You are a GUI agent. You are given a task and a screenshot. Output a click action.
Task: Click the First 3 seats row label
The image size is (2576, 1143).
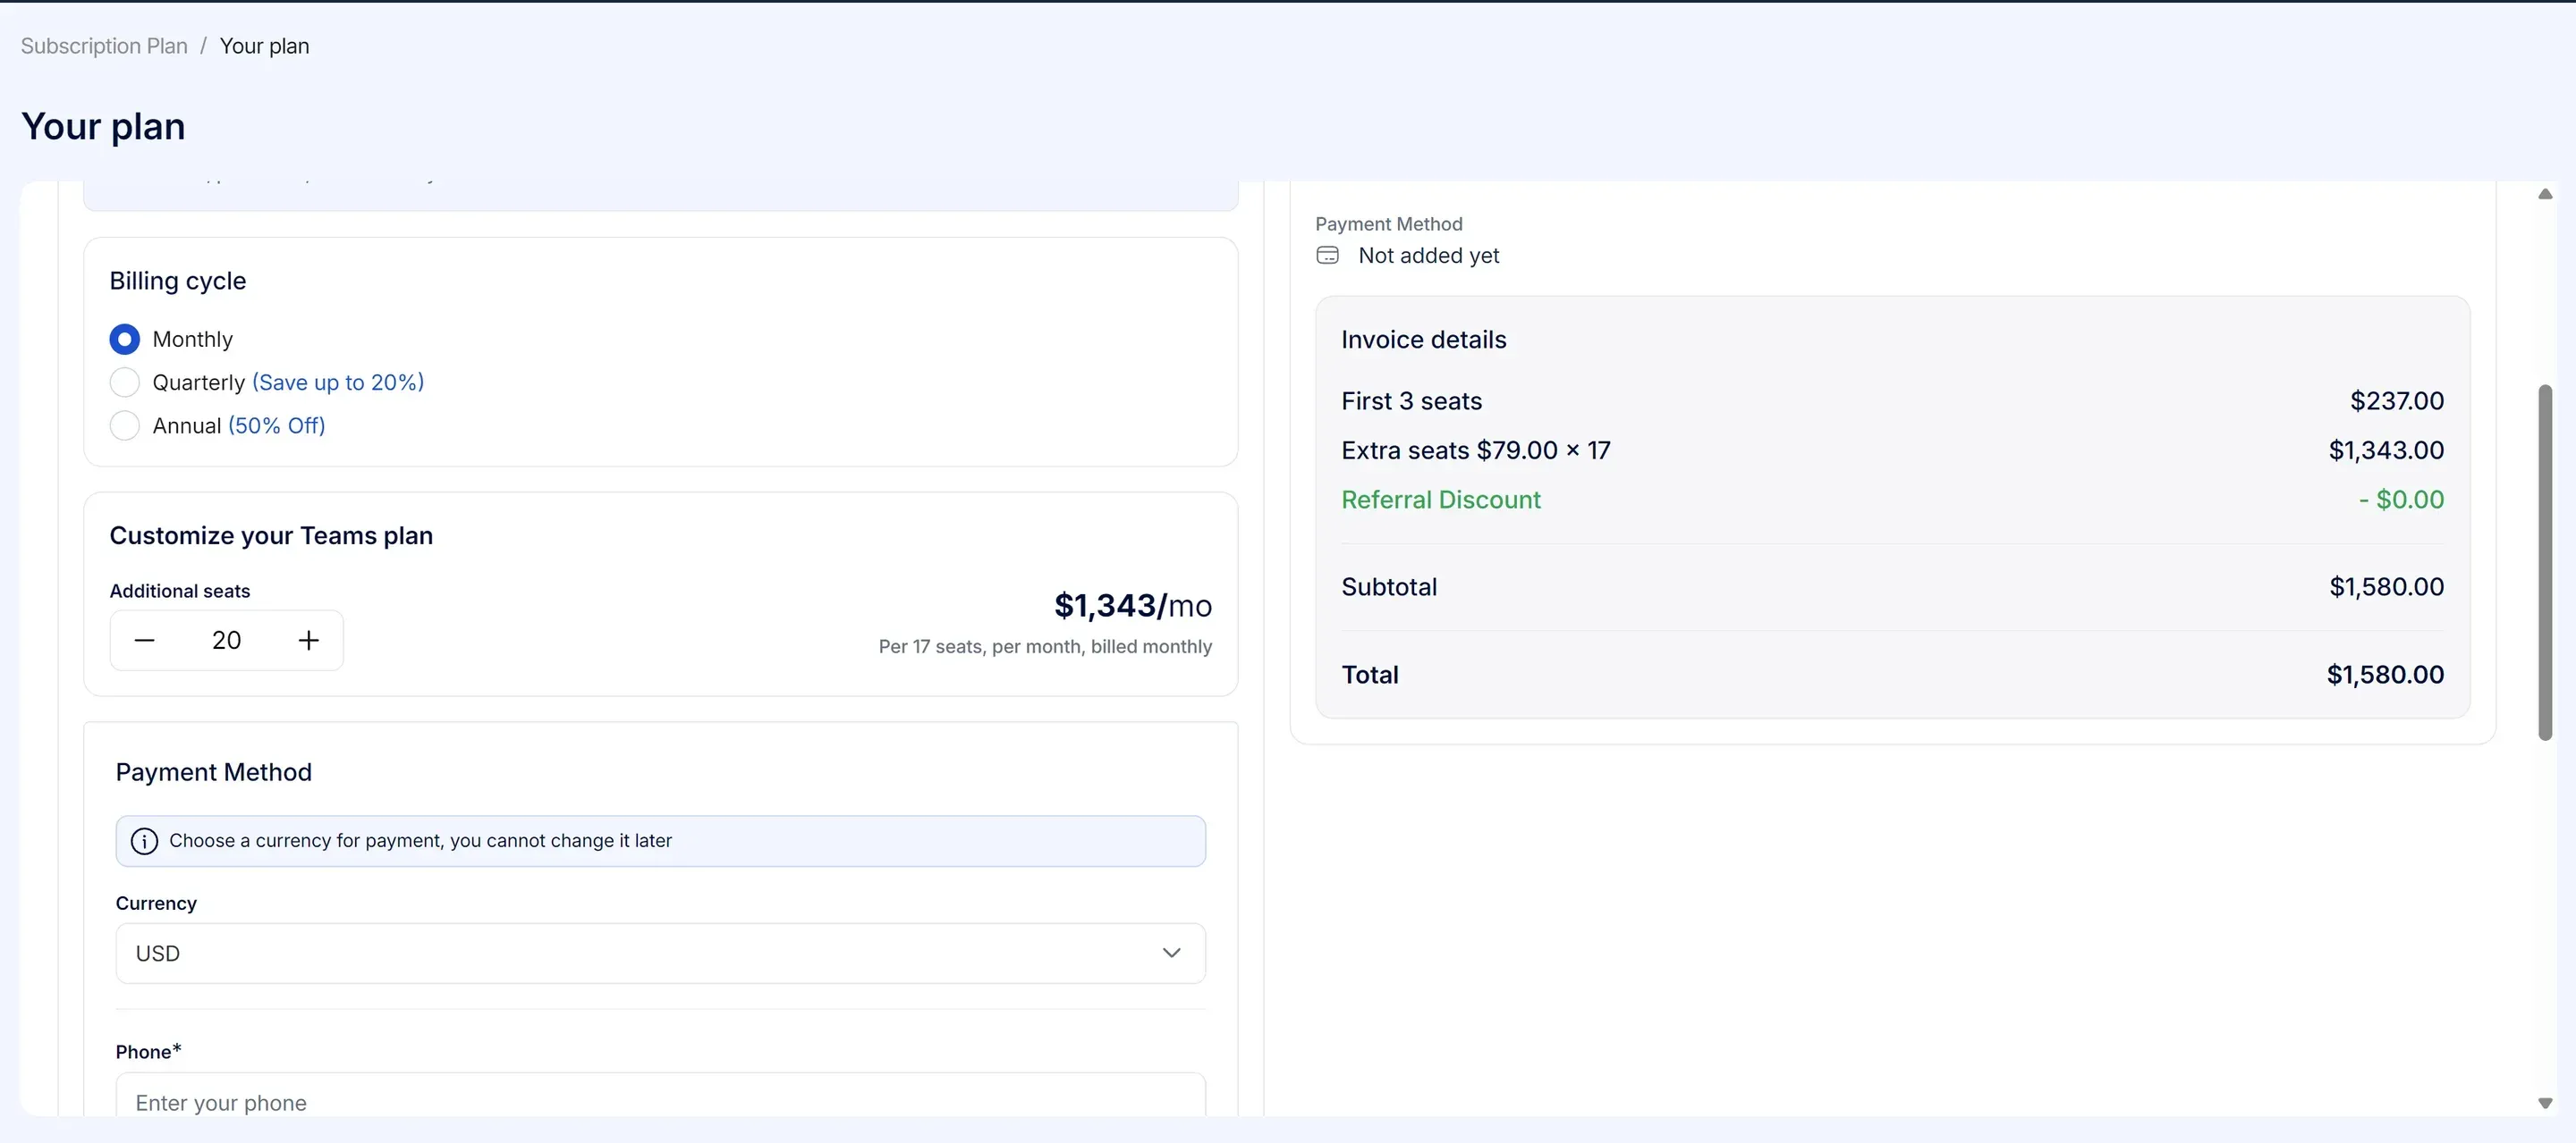(1411, 401)
